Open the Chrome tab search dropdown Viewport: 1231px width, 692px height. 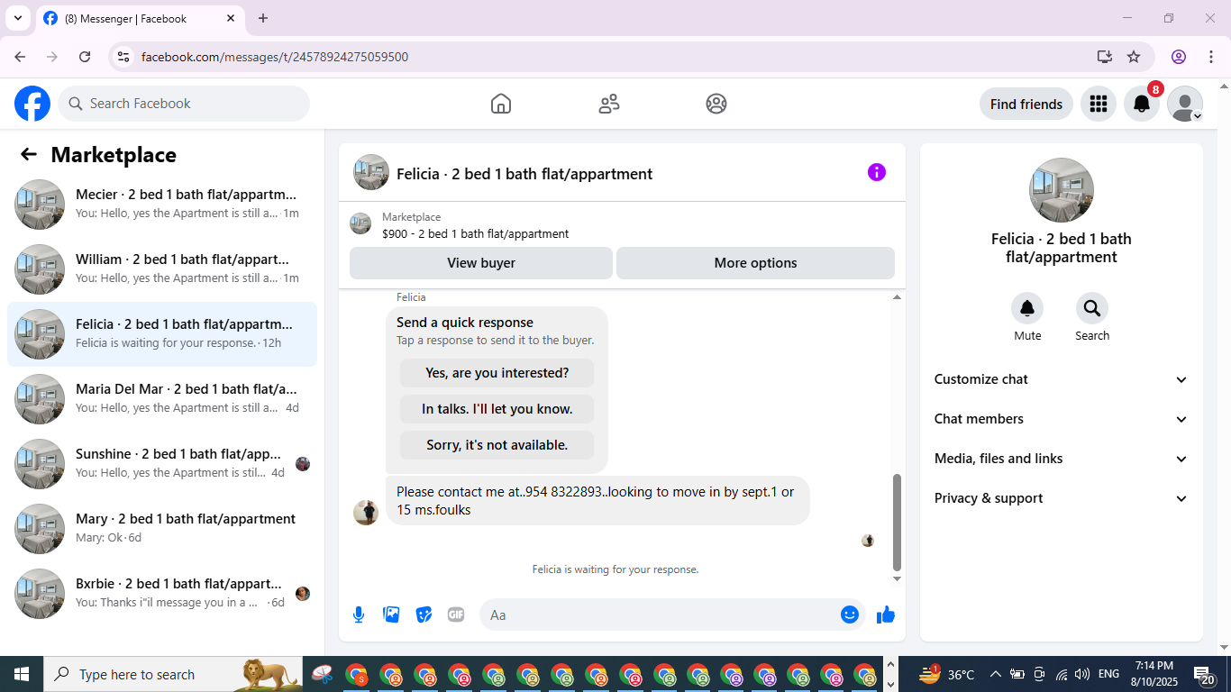[17, 18]
